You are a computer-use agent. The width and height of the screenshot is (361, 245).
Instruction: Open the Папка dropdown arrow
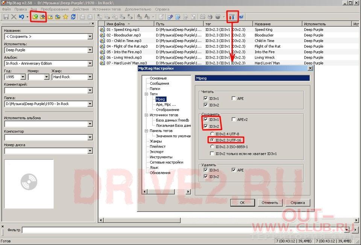pyautogui.click(x=90, y=104)
